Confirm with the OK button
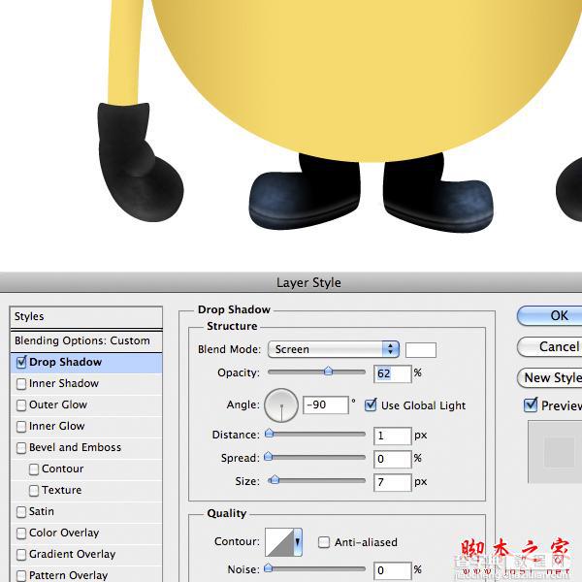Screen dimensions: 582x582 [550, 316]
